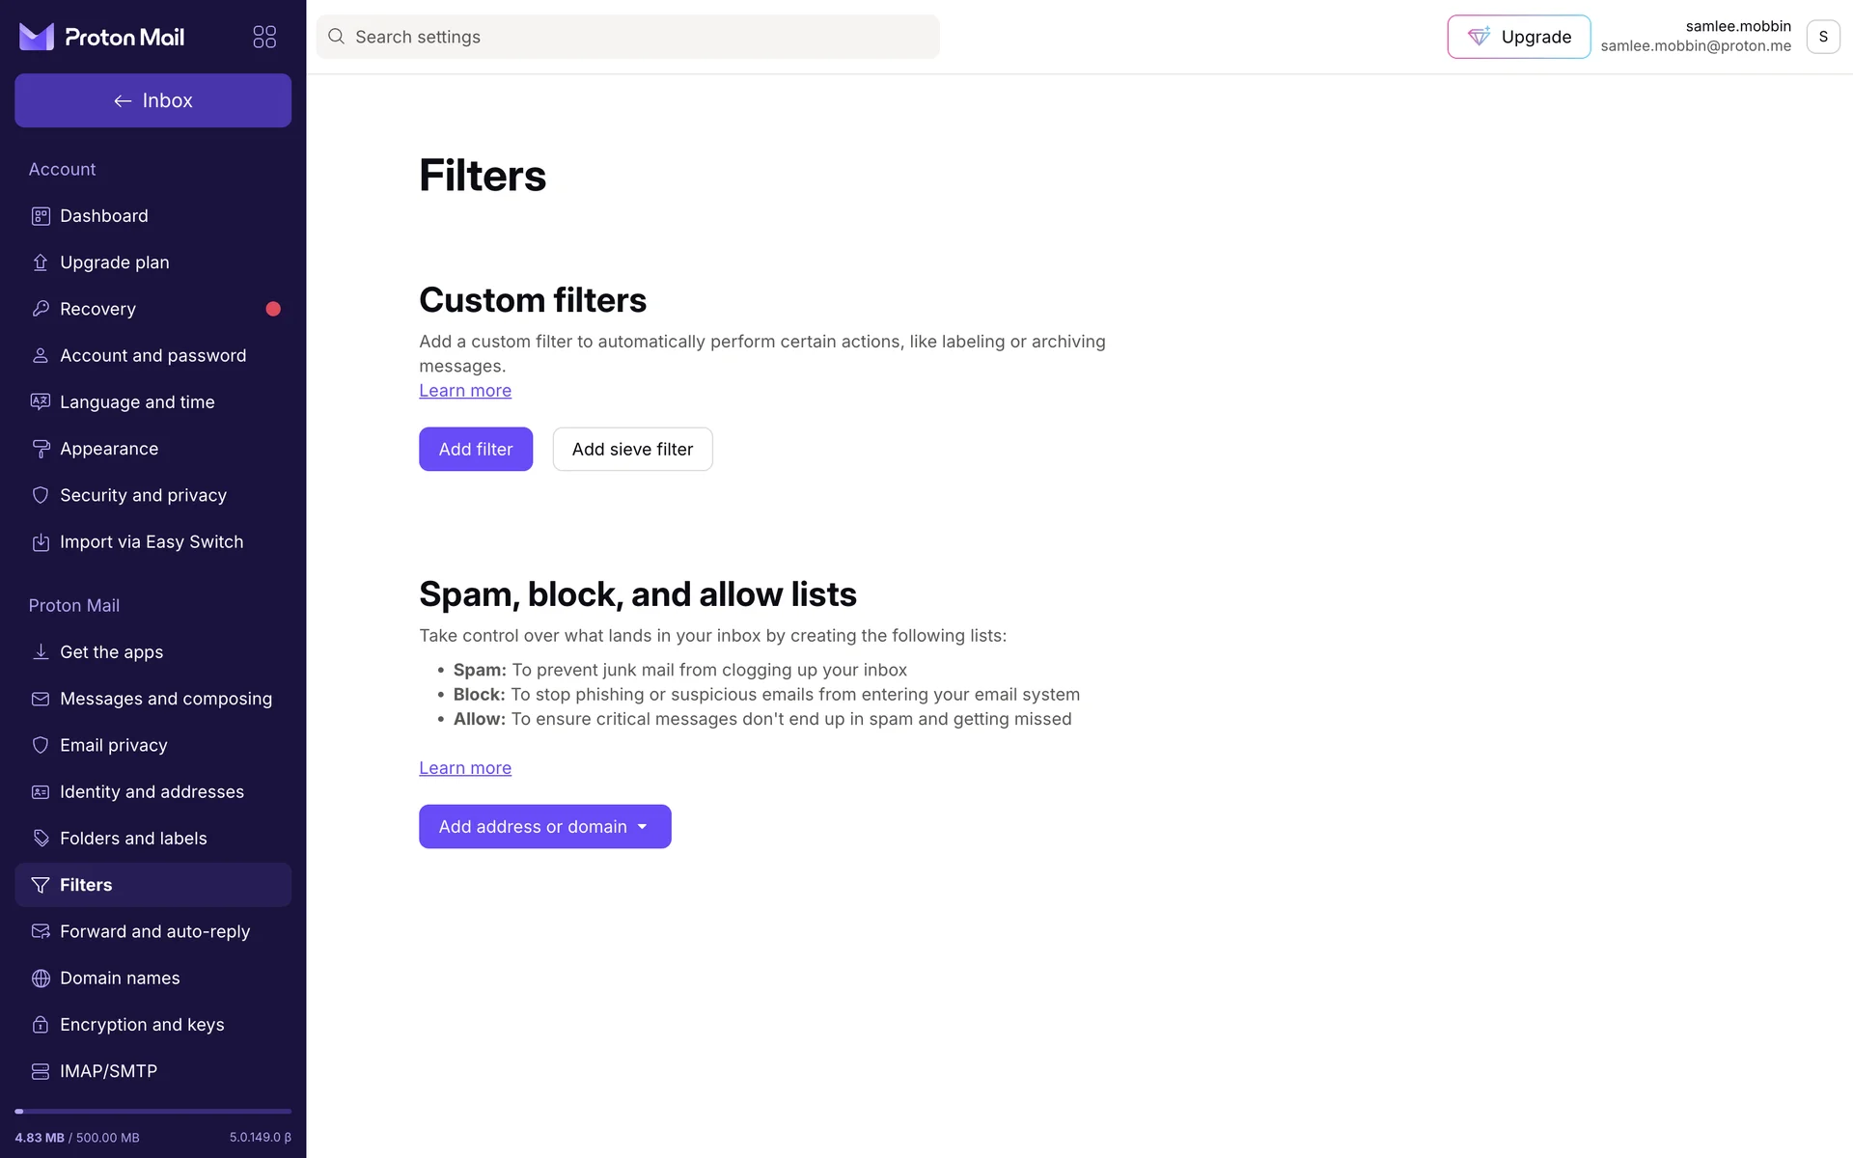
Task: Click the Security and privacy shield icon
Action: (x=41, y=495)
